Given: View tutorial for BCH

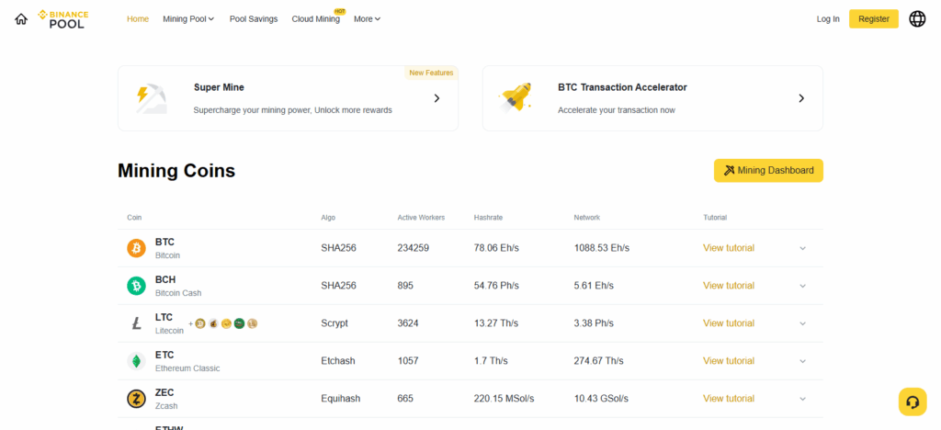Looking at the screenshot, I should tap(729, 286).
